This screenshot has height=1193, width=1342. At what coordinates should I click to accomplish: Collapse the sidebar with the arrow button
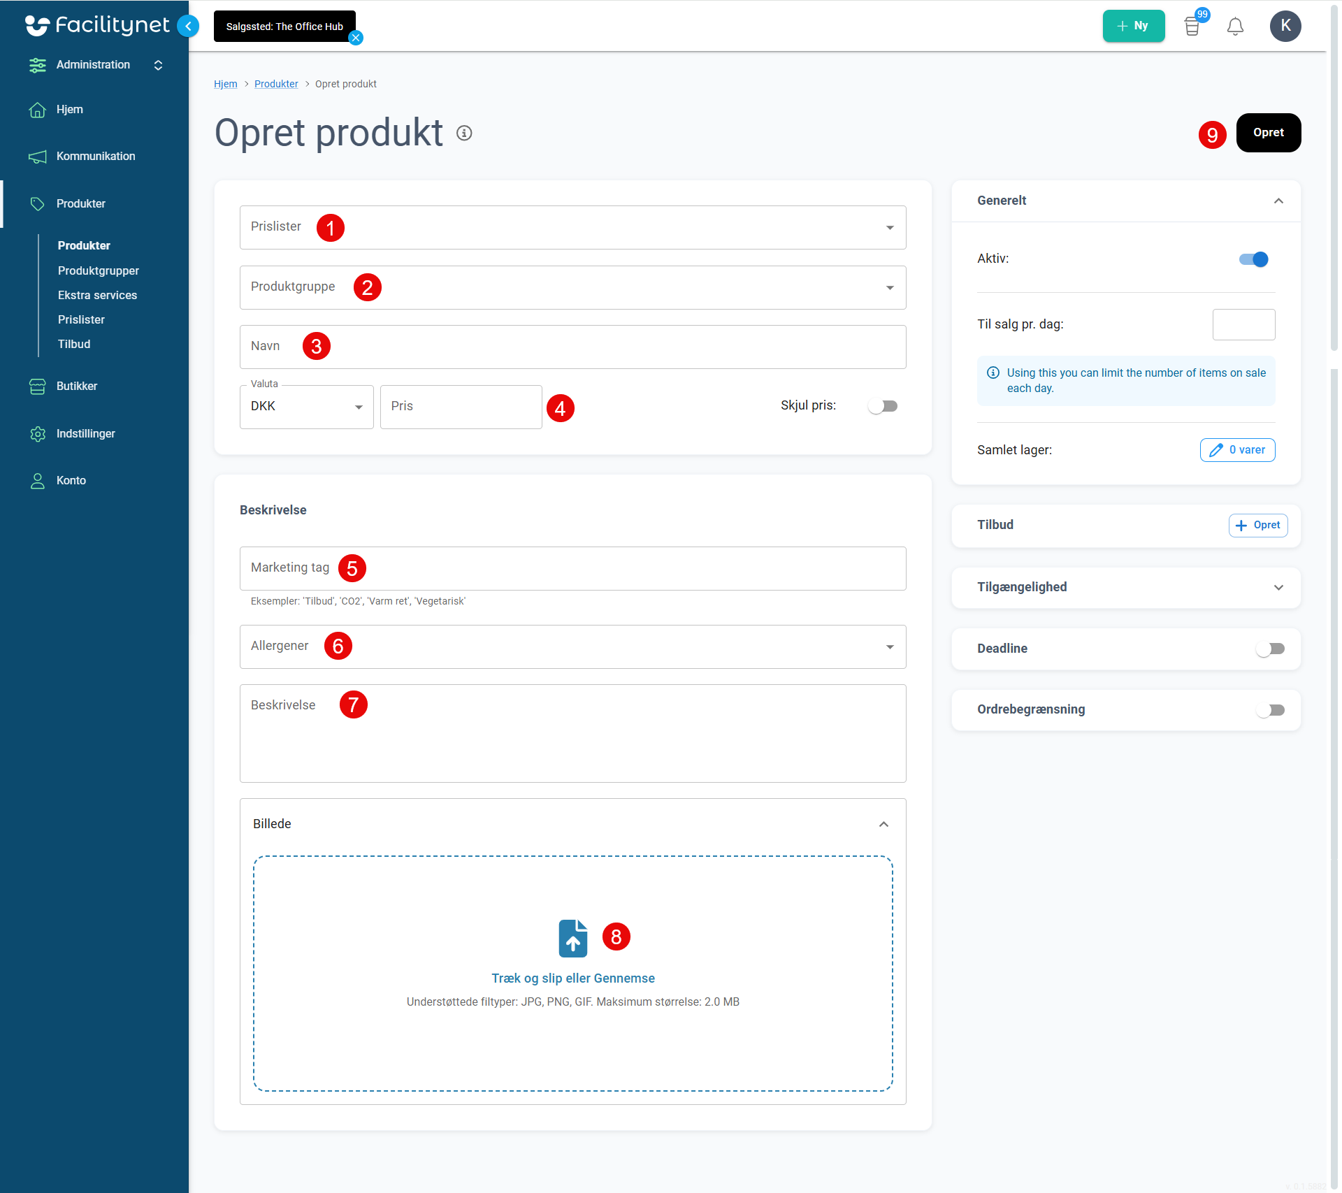click(x=188, y=26)
